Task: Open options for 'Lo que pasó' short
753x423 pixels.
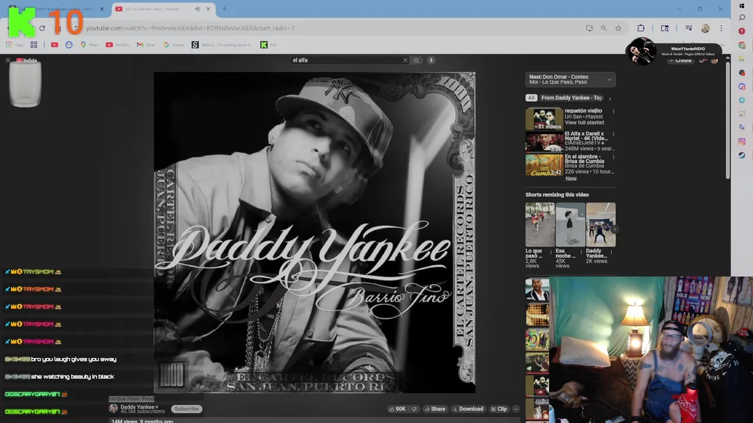Action: [551, 253]
